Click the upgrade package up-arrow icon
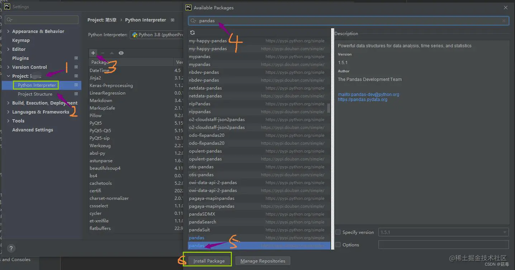 [x=112, y=53]
